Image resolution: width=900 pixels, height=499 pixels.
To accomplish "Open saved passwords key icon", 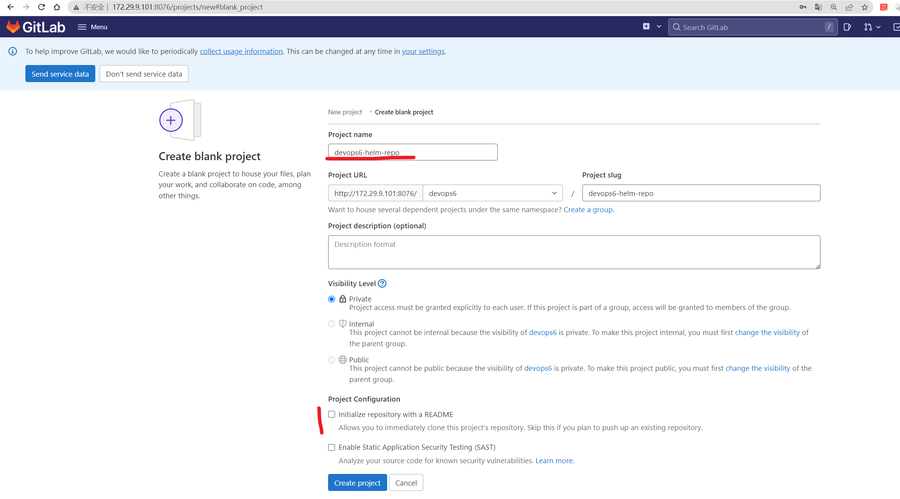I will (x=803, y=7).
